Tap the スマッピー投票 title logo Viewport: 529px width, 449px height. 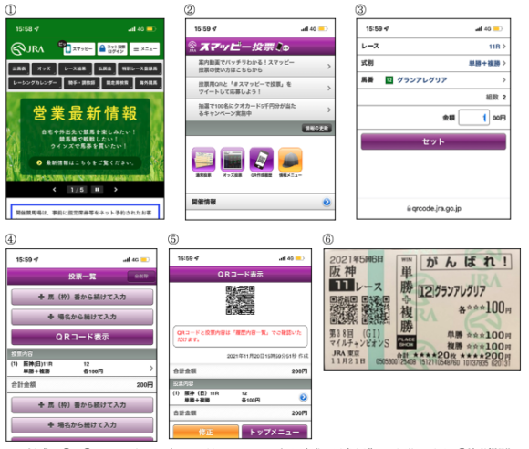pyautogui.click(x=239, y=47)
